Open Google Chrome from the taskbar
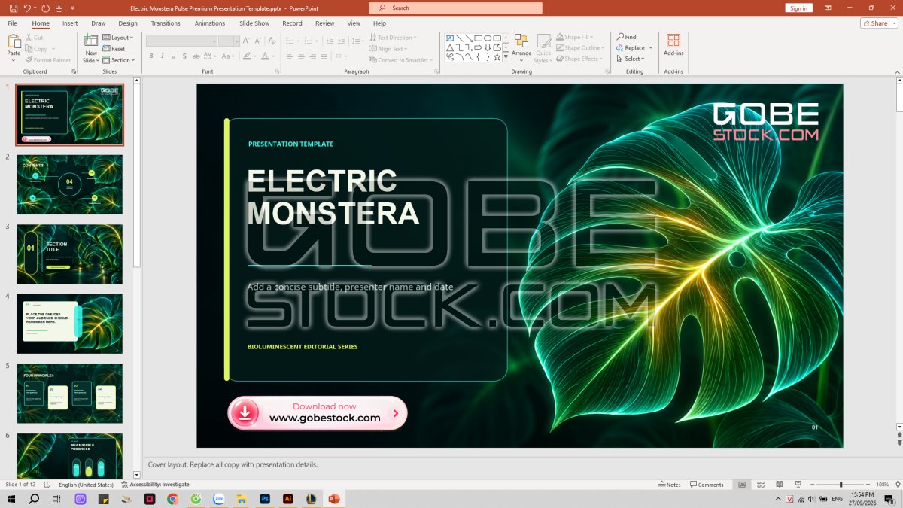The image size is (903, 508). point(172,499)
